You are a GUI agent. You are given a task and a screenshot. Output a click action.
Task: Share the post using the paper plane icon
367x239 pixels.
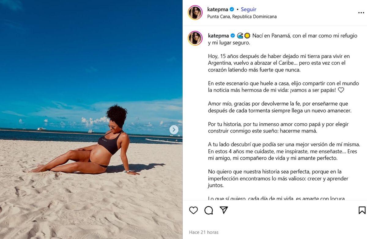224,210
